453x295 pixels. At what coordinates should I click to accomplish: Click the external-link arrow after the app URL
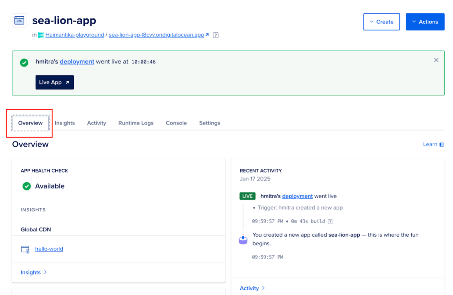[207, 35]
